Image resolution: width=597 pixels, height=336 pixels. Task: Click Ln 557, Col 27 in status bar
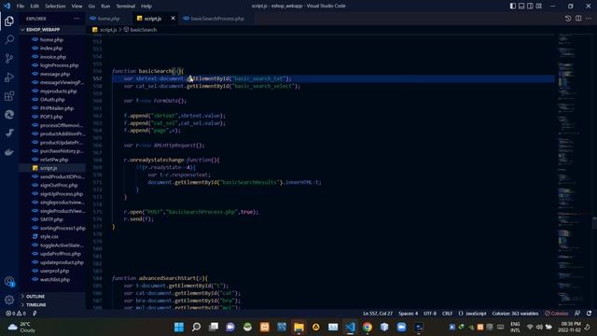point(377,314)
